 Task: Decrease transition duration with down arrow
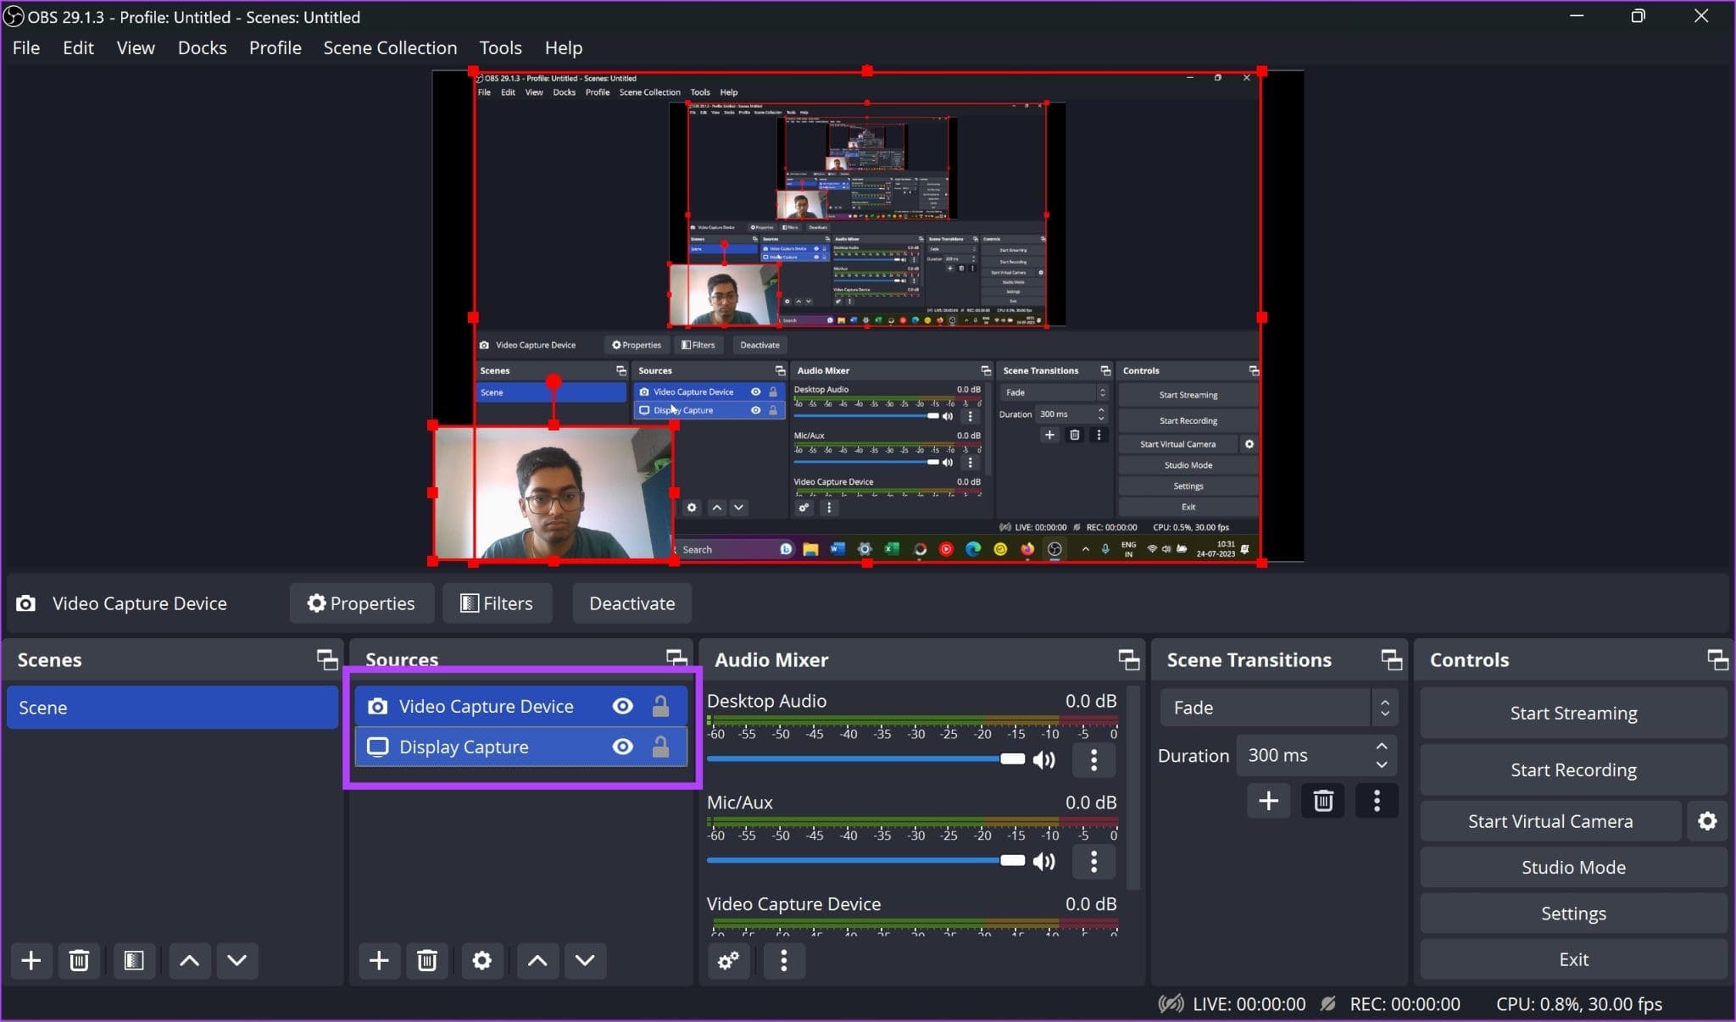point(1382,764)
